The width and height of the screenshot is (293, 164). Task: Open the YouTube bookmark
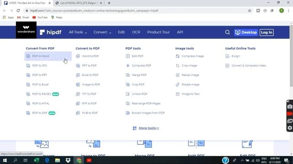click(40, 17)
